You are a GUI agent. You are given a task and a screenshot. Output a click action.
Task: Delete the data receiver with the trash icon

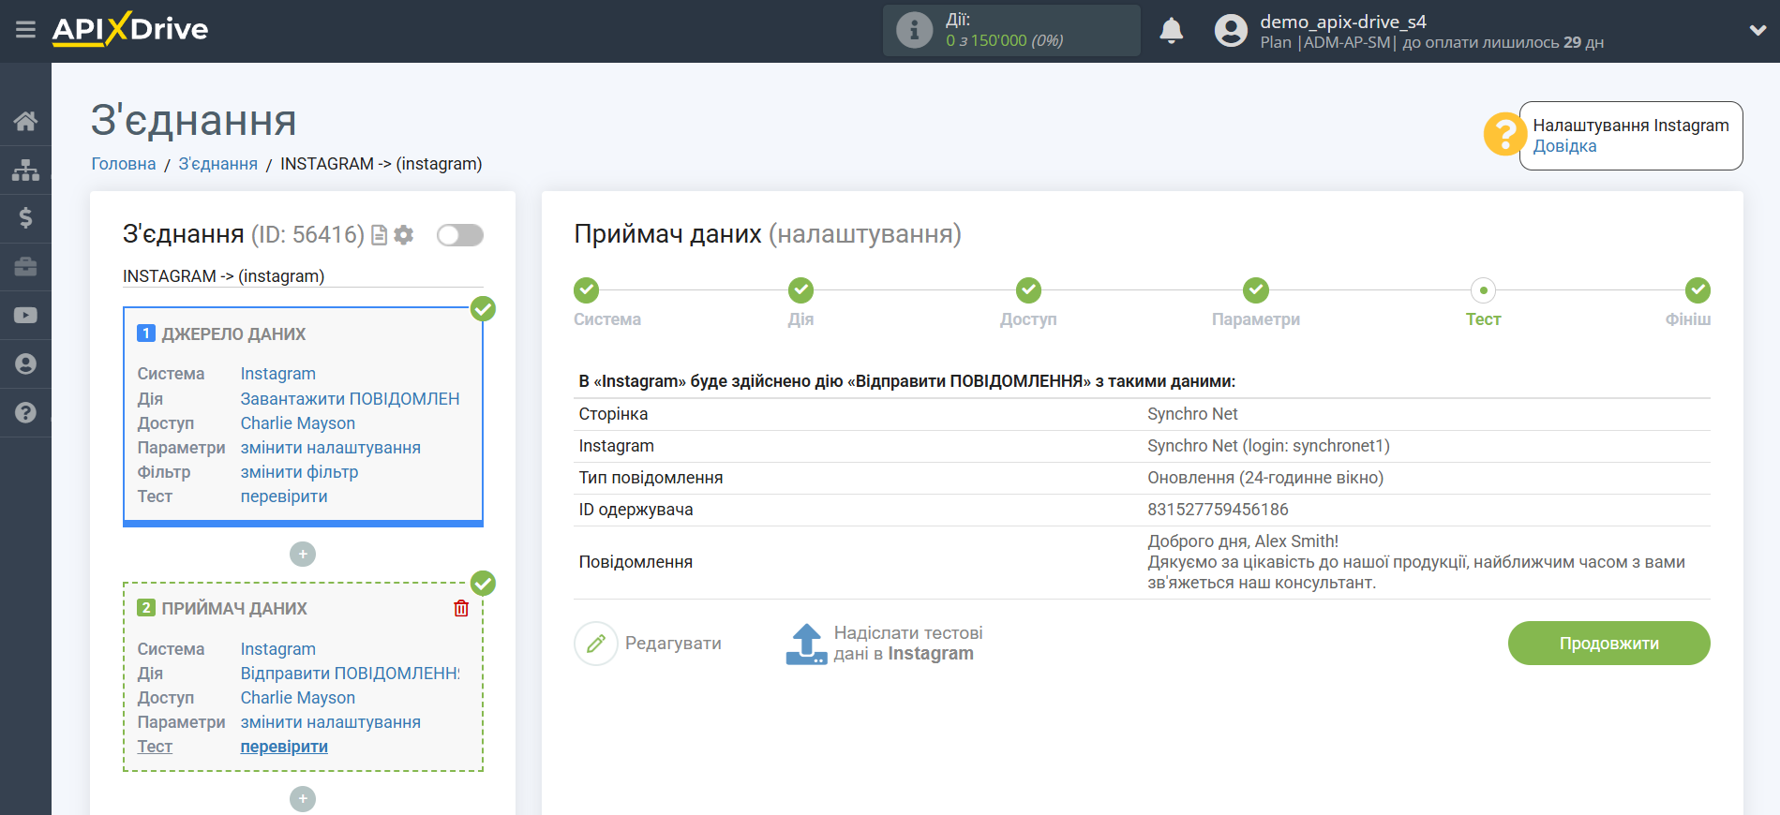coord(461,609)
